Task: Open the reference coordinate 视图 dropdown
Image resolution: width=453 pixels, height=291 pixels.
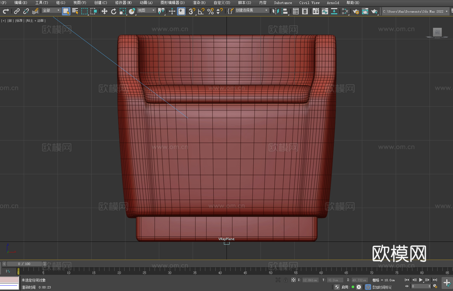Action: click(x=146, y=10)
